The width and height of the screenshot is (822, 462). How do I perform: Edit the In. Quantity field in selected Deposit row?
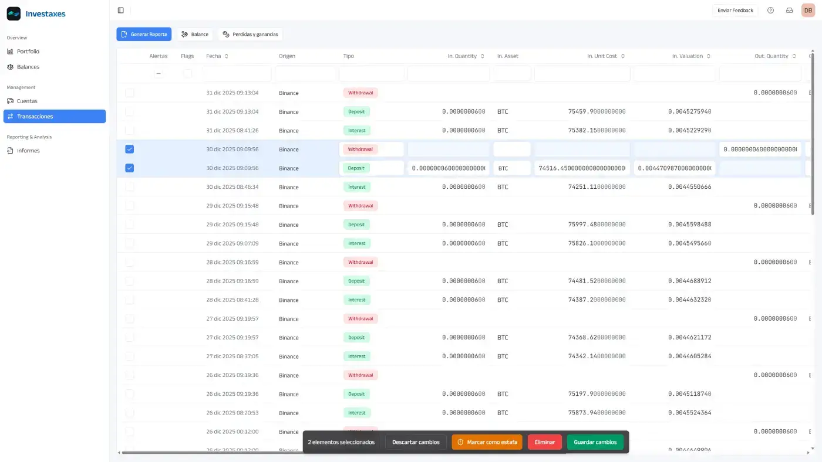[449, 168]
